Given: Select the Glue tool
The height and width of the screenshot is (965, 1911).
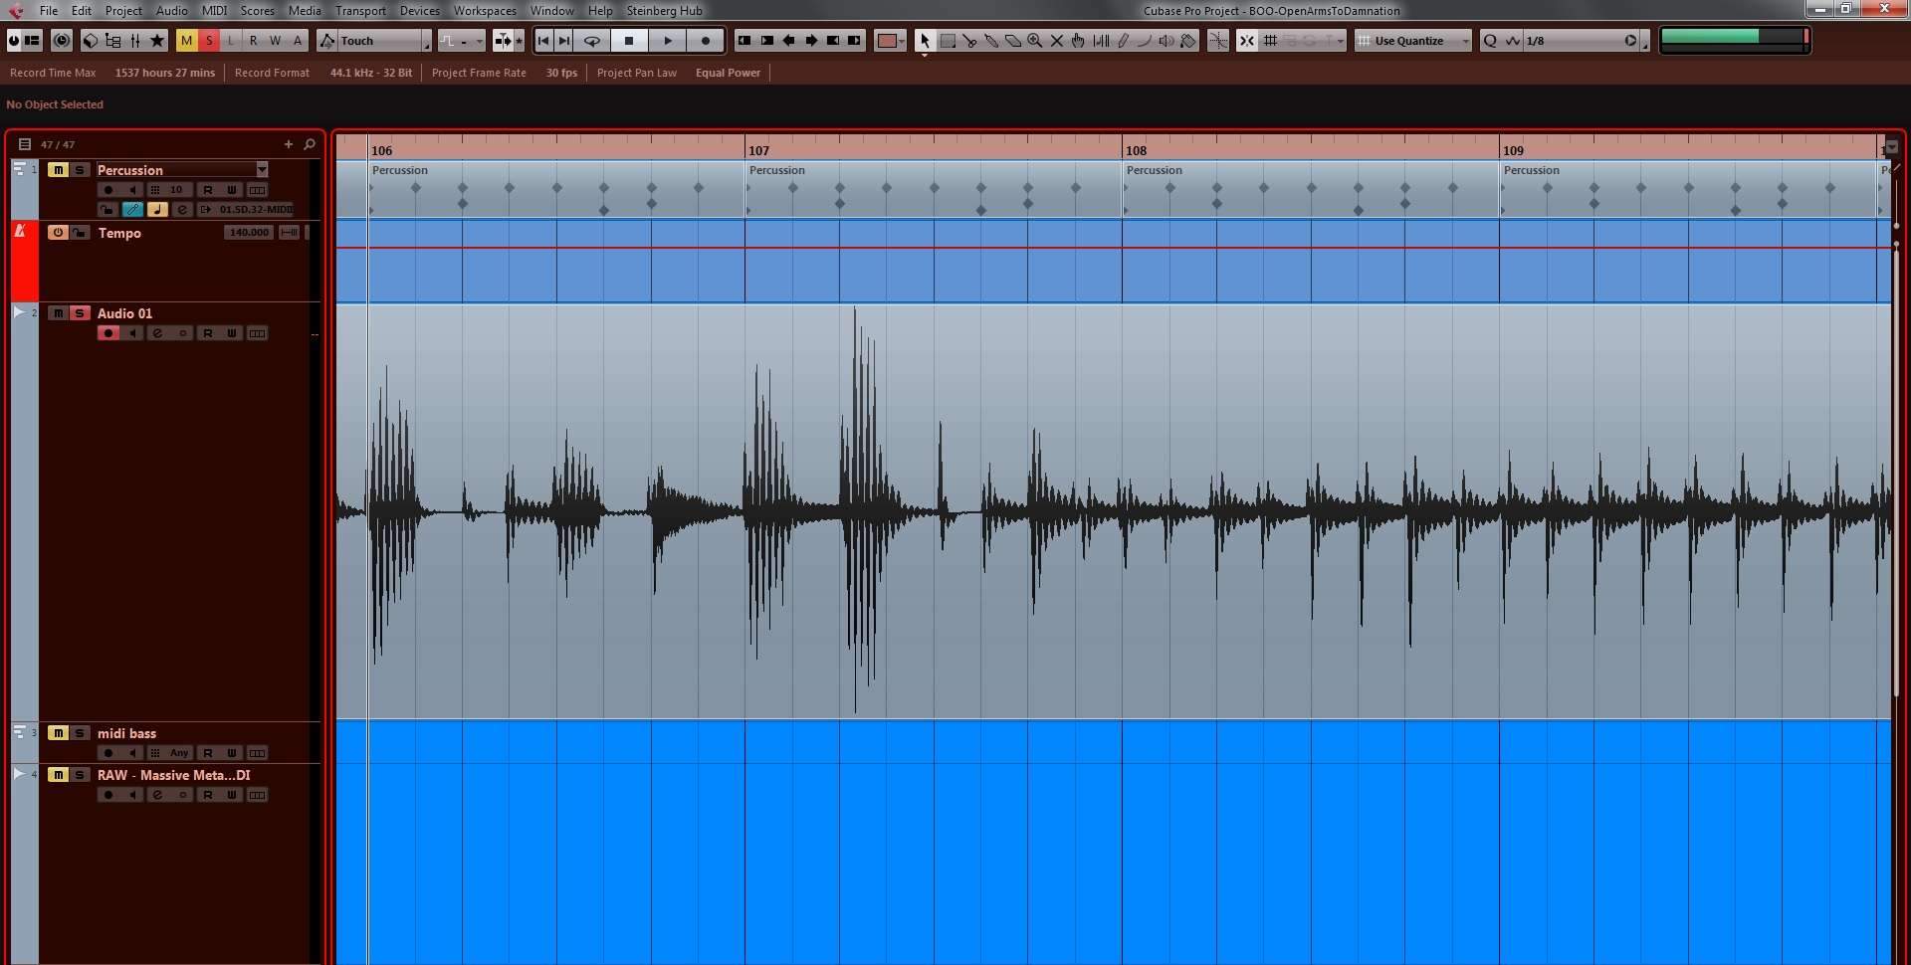Looking at the screenshot, I should coord(991,41).
